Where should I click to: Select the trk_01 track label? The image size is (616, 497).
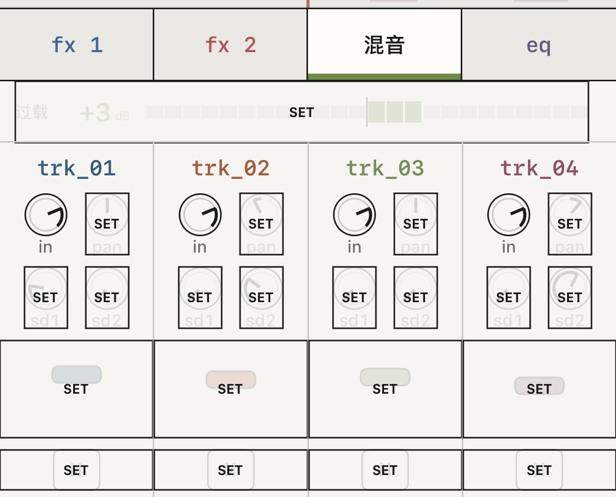click(x=77, y=168)
